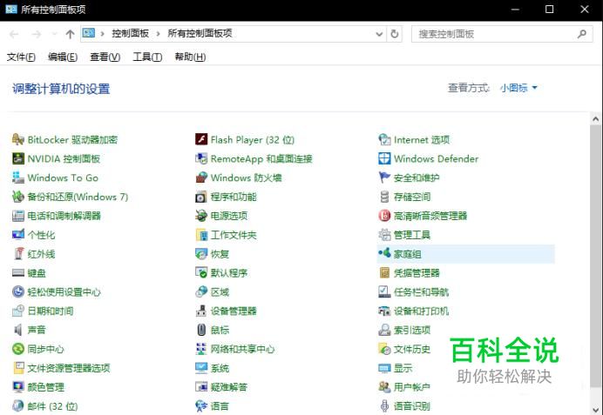The height and width of the screenshot is (415, 603).
Task: Open the BitLocker 驱动器加密 icon
Action: (x=18, y=139)
